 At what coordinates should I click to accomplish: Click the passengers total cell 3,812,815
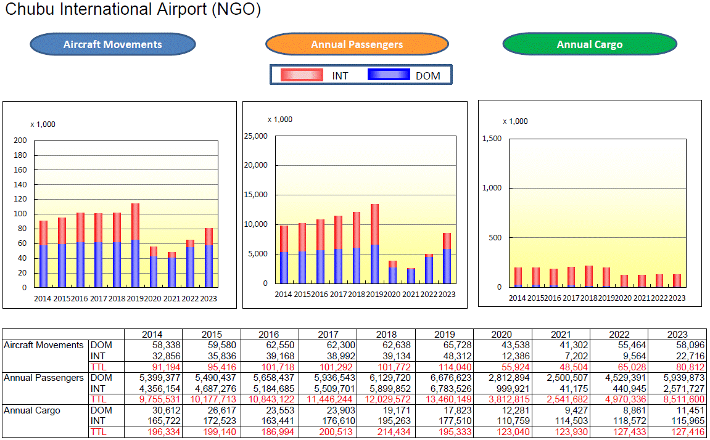509,400
